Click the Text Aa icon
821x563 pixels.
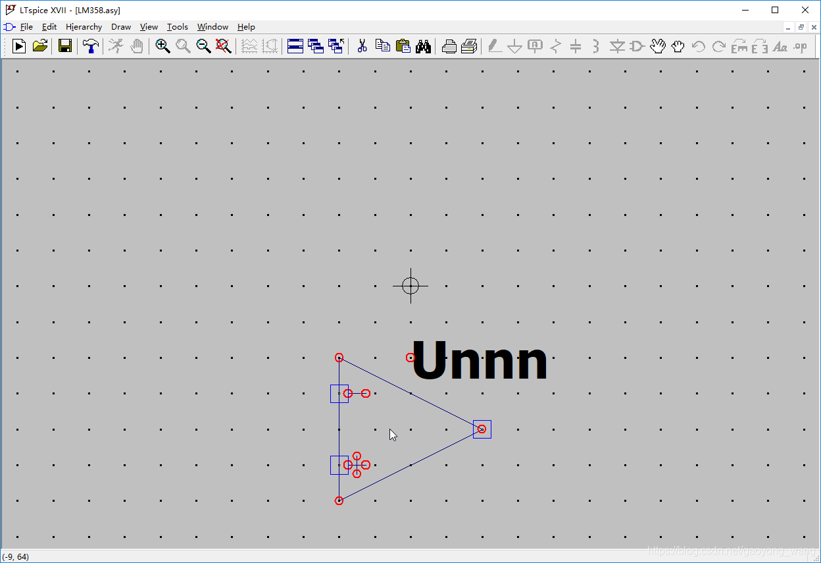pyautogui.click(x=780, y=46)
